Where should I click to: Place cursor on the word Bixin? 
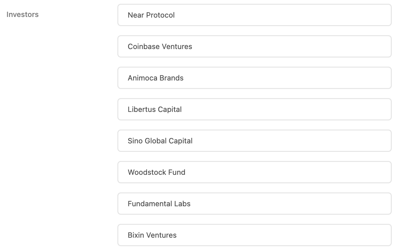(136, 235)
